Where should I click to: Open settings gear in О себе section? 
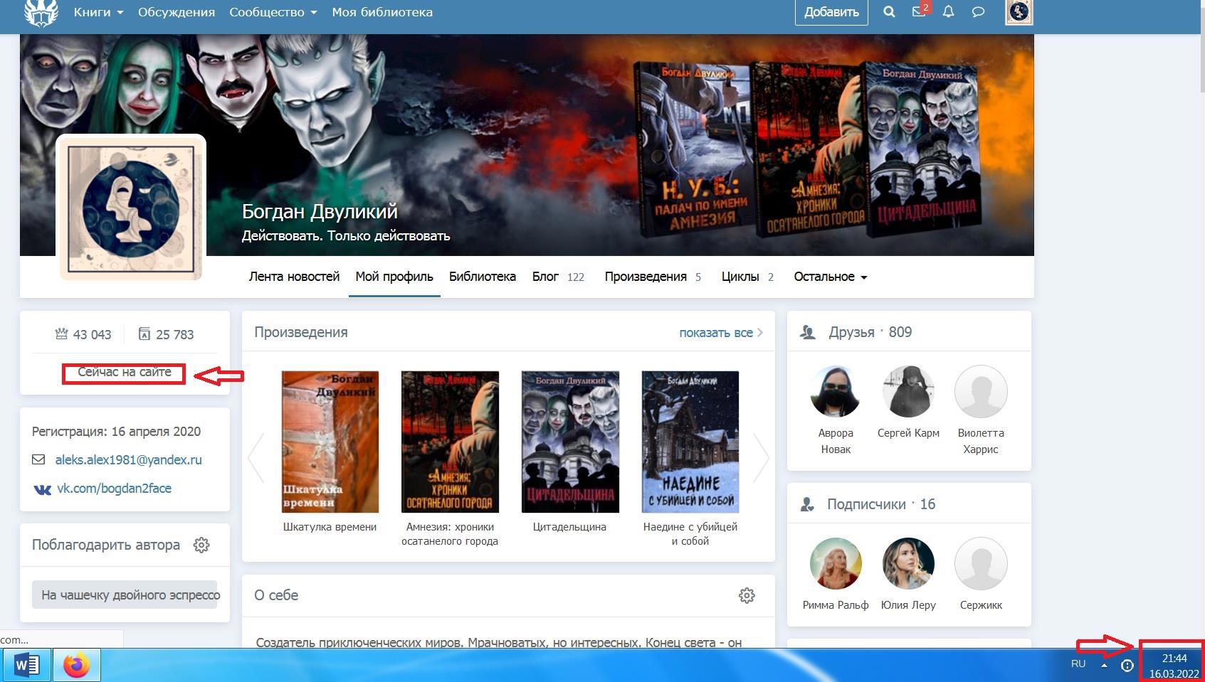click(747, 595)
